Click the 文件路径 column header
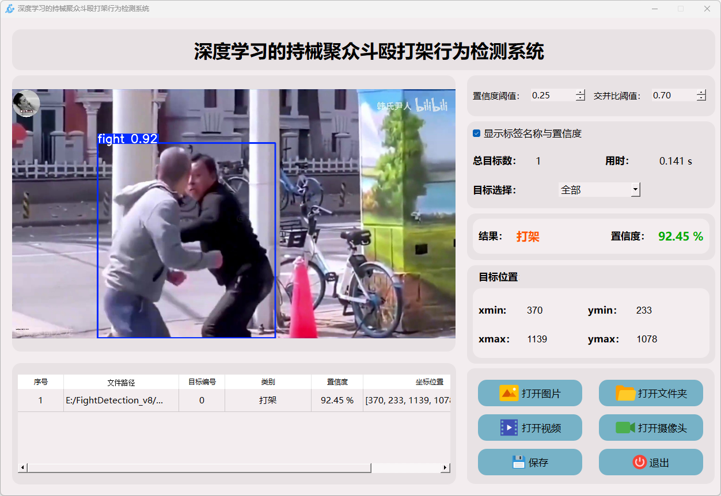The width and height of the screenshot is (721, 496). pyautogui.click(x=121, y=382)
